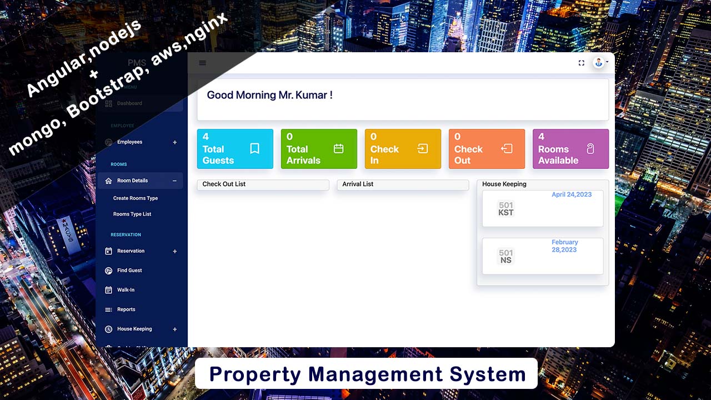Expand the Reservation menu plus
Screen dimensions: 711x400
pyautogui.click(x=174, y=251)
